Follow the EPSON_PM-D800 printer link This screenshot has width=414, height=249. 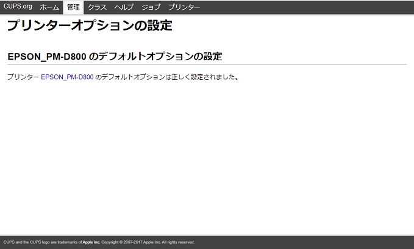[x=67, y=77]
